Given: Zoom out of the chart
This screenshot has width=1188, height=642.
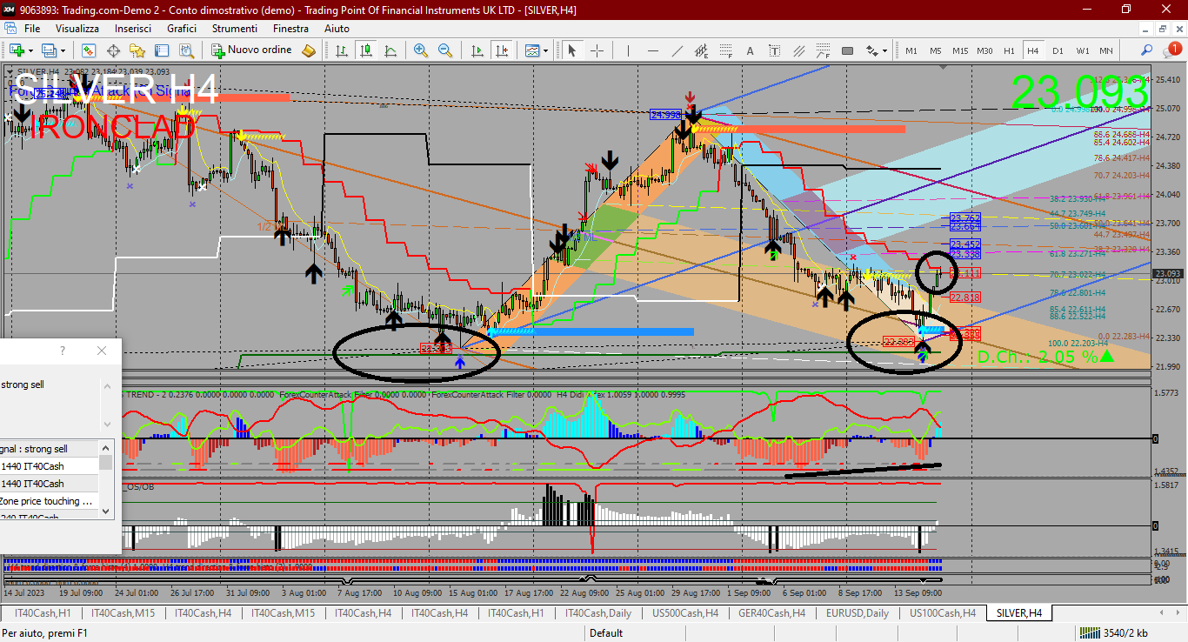Looking at the screenshot, I should point(445,50).
